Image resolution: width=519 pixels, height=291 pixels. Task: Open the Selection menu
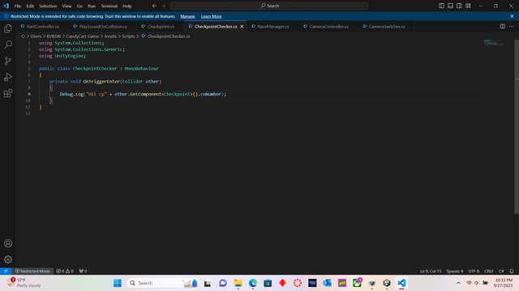pos(48,6)
